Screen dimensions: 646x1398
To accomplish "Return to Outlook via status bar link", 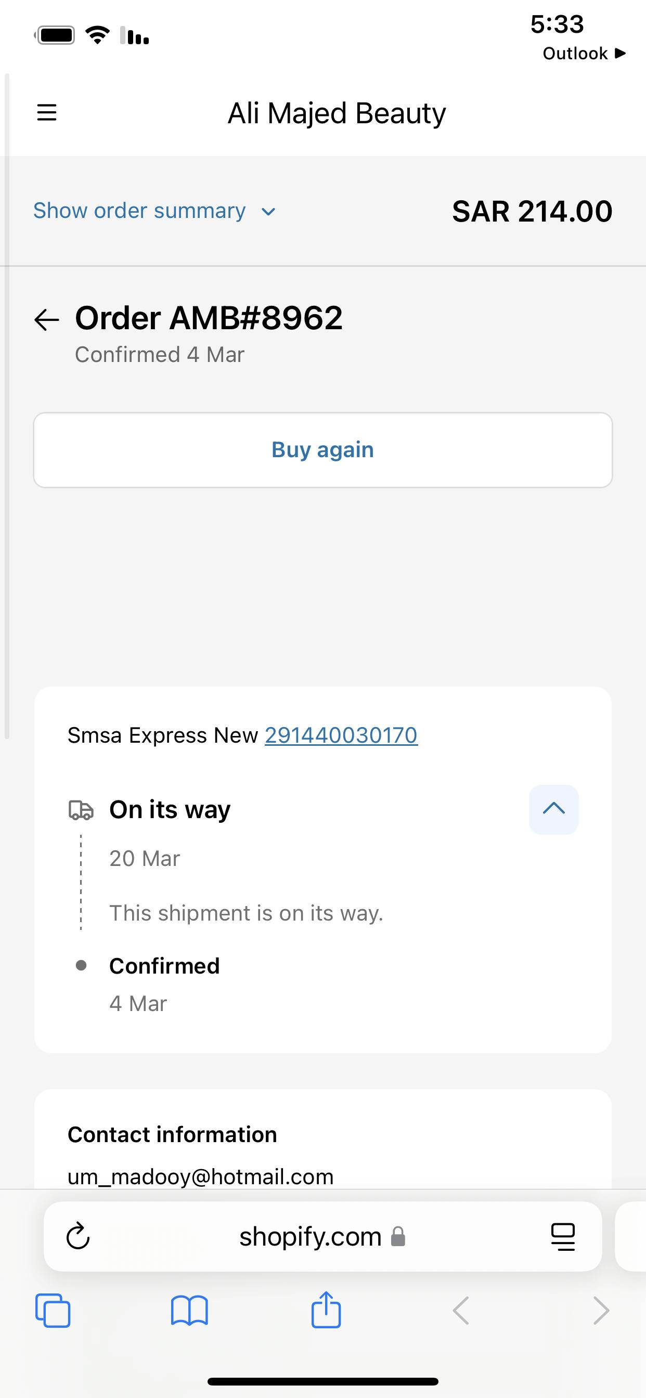I will click(x=584, y=53).
